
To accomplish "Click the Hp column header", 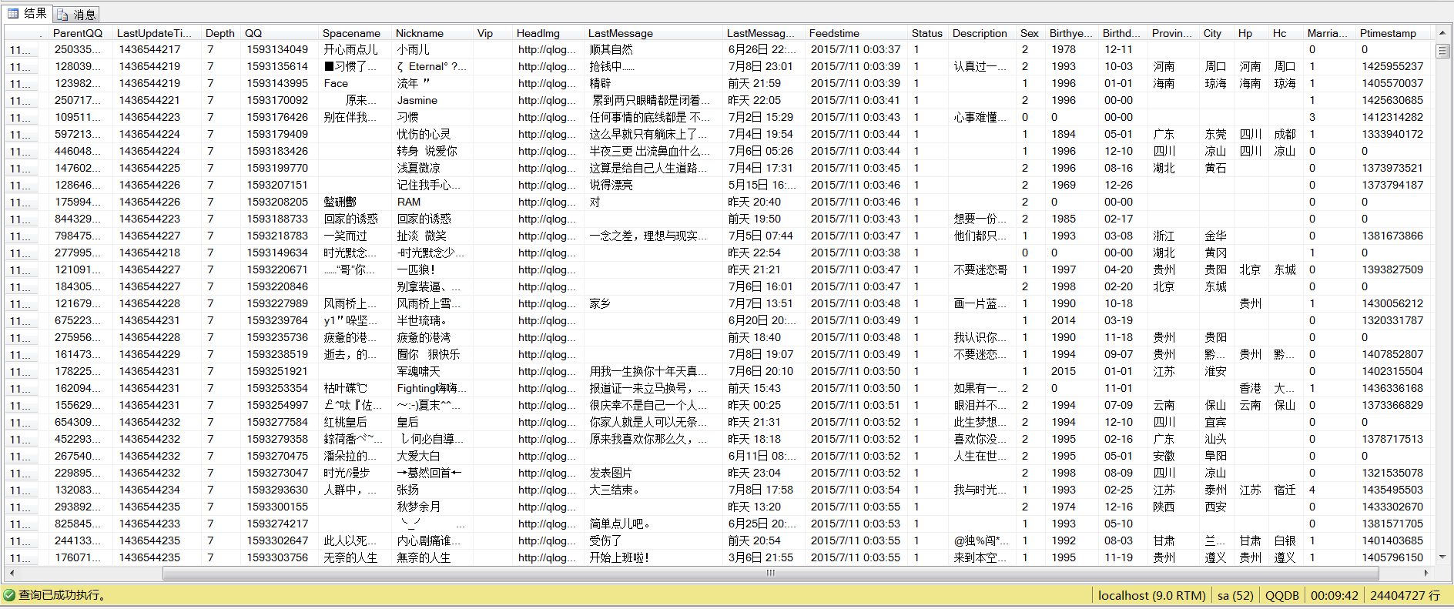I will (x=1251, y=33).
